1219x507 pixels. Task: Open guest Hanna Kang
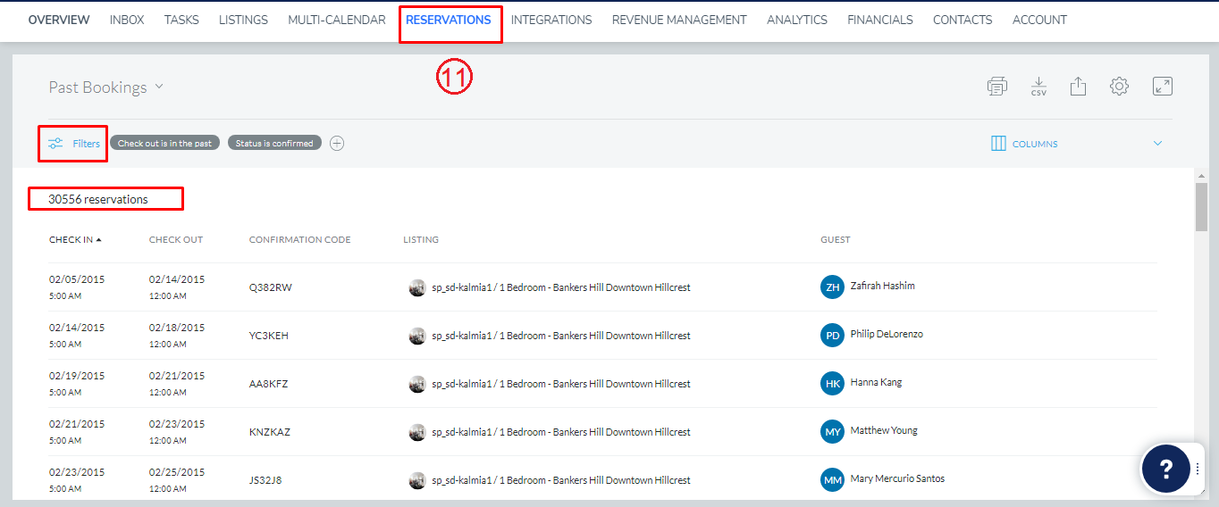(x=876, y=383)
